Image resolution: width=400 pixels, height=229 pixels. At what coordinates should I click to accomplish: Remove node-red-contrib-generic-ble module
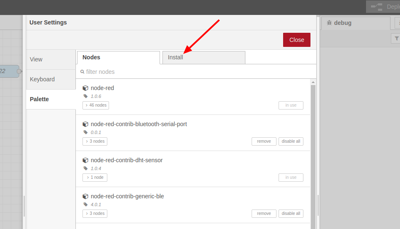click(264, 213)
